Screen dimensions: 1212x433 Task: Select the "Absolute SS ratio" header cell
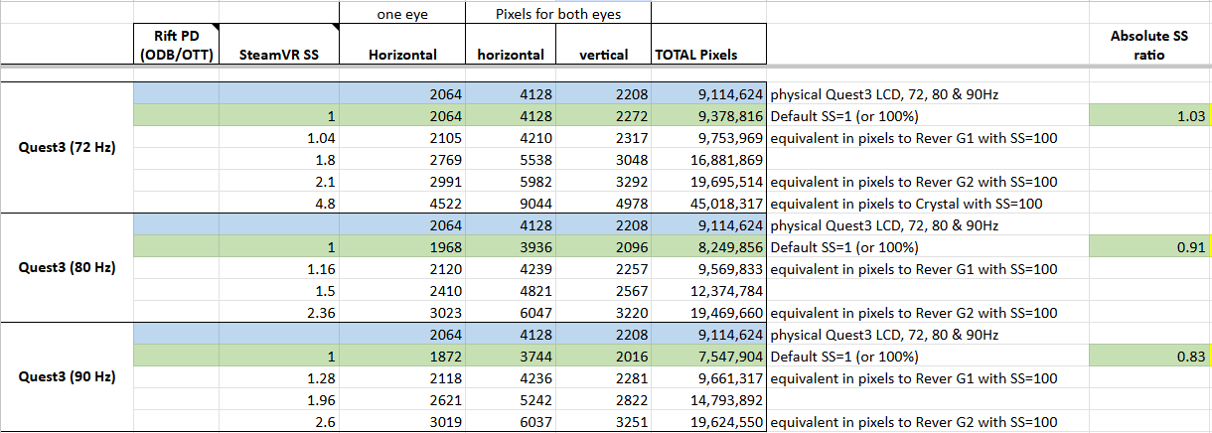[x=1150, y=45]
